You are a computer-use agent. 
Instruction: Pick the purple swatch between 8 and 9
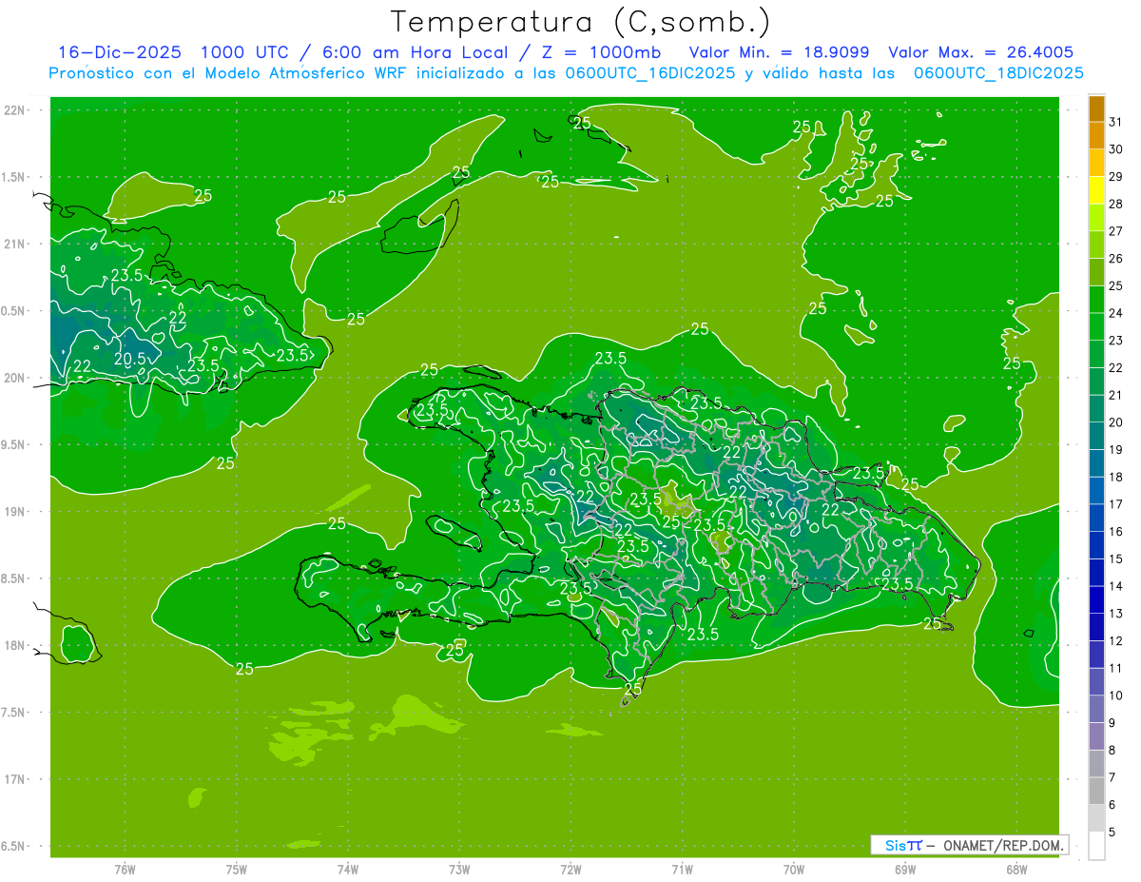[1096, 736]
